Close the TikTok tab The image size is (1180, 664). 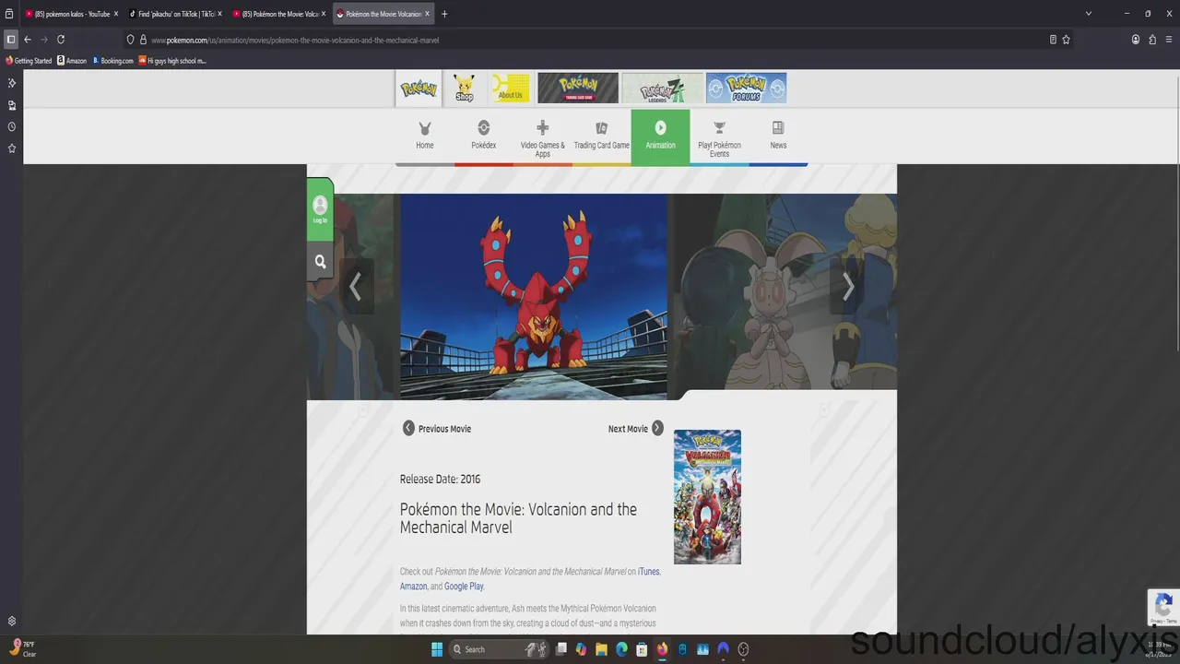[219, 14]
